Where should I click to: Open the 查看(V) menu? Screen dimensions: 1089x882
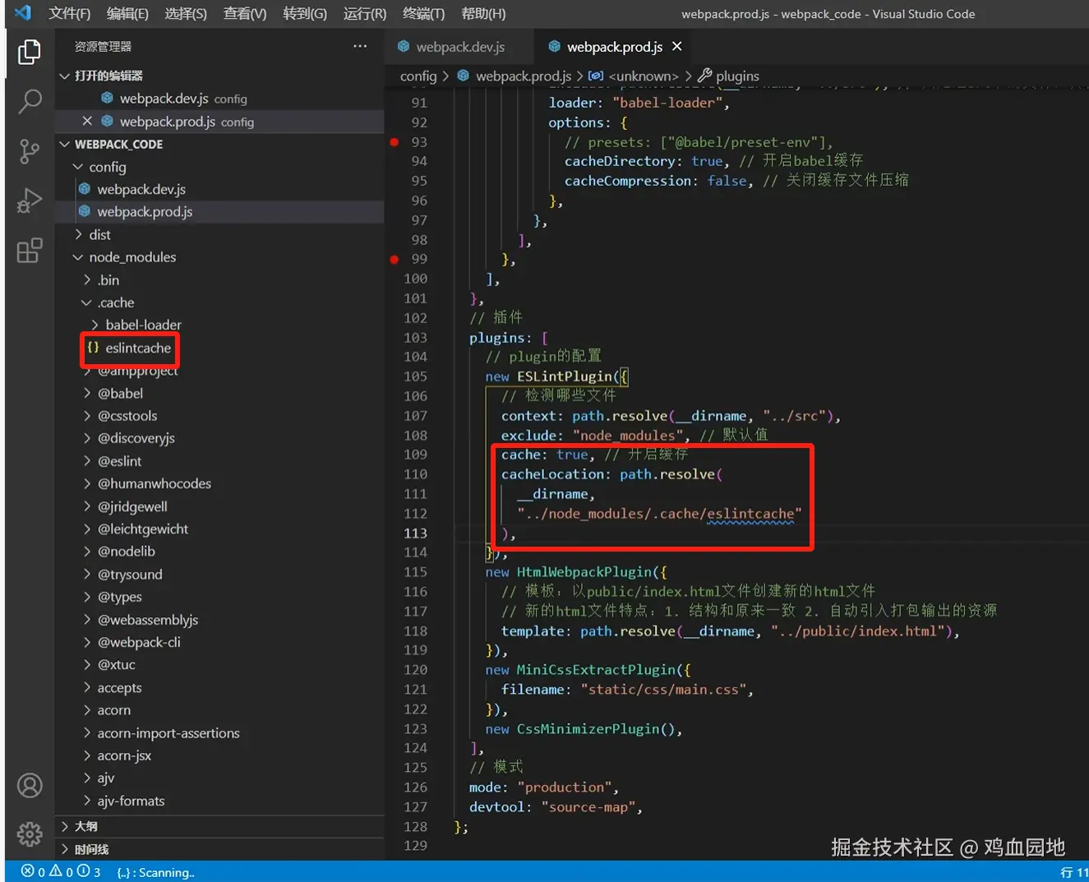pyautogui.click(x=245, y=13)
